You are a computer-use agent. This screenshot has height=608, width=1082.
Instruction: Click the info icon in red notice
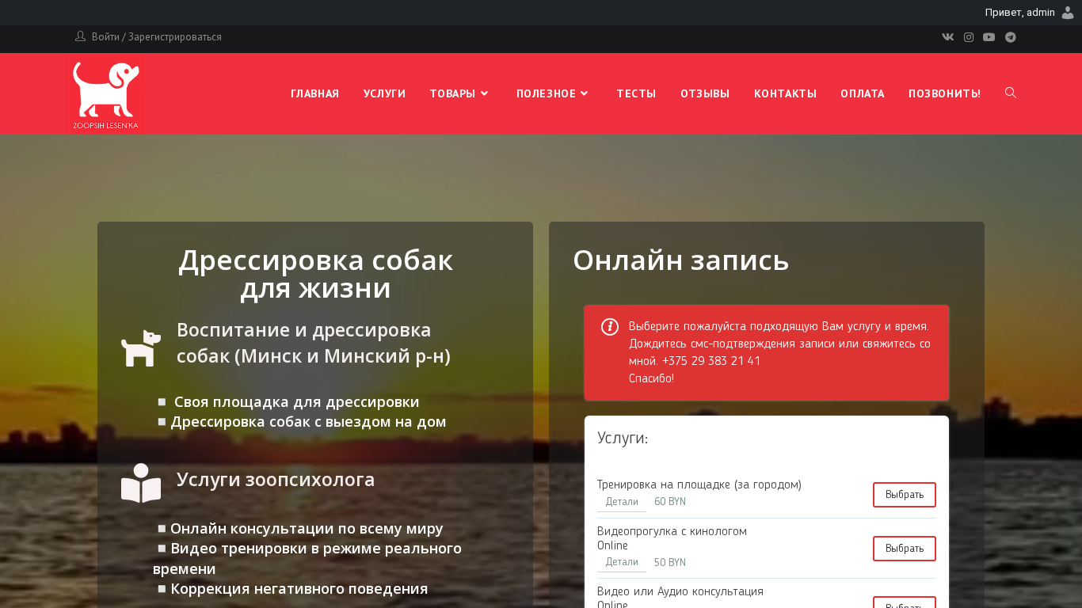coord(610,327)
